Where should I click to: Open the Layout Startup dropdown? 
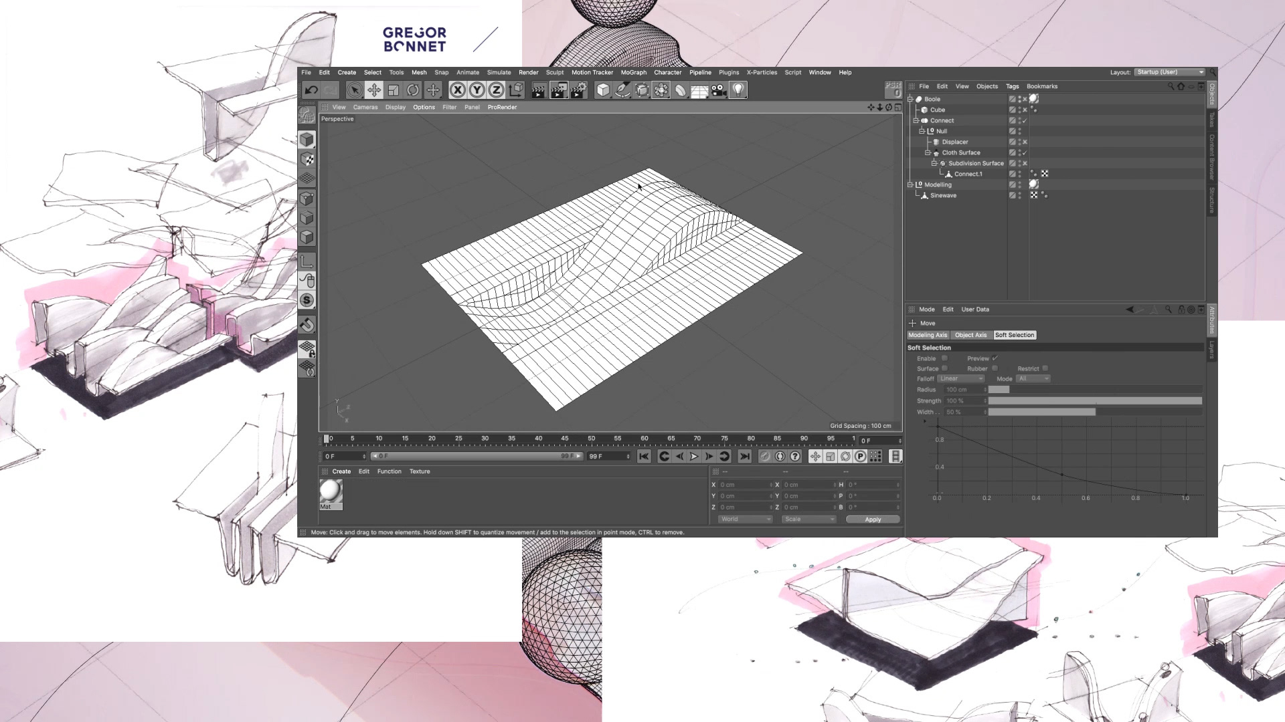1170,72
